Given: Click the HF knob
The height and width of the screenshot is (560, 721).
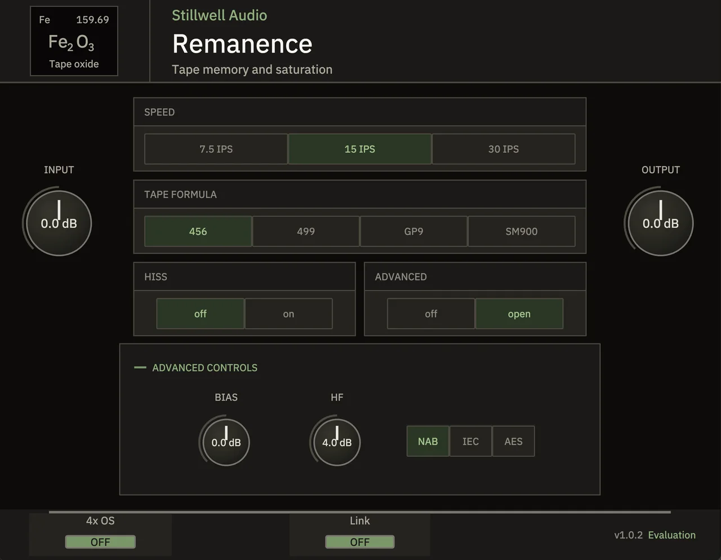Looking at the screenshot, I should click(337, 442).
